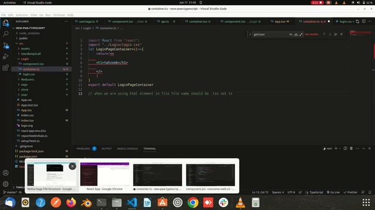The height and width of the screenshot is (210, 375).
Task: Split the editor to the right
Action: point(363,22)
